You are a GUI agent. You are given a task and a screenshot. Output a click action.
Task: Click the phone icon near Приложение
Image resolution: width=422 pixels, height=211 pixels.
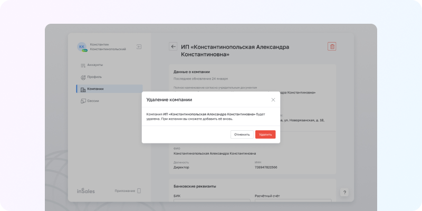point(139,191)
